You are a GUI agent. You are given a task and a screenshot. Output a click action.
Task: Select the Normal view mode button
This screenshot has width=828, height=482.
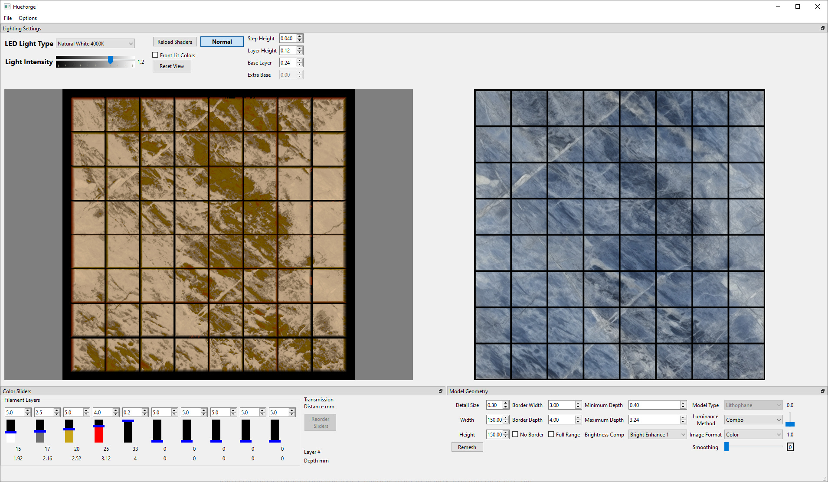click(222, 41)
